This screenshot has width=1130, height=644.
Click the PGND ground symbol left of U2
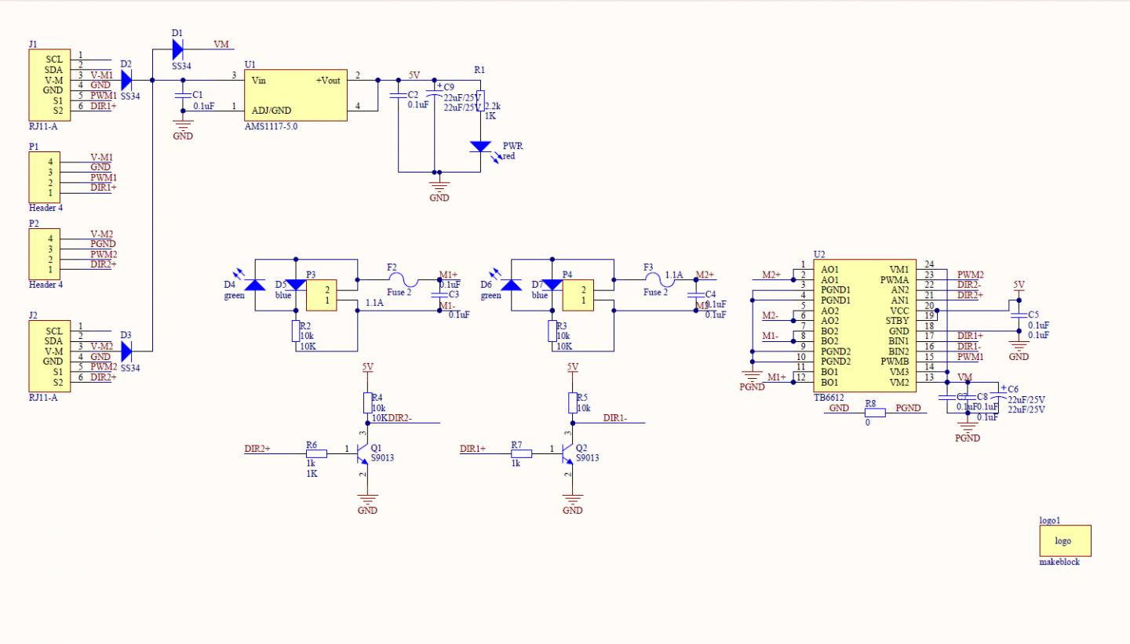coord(752,378)
